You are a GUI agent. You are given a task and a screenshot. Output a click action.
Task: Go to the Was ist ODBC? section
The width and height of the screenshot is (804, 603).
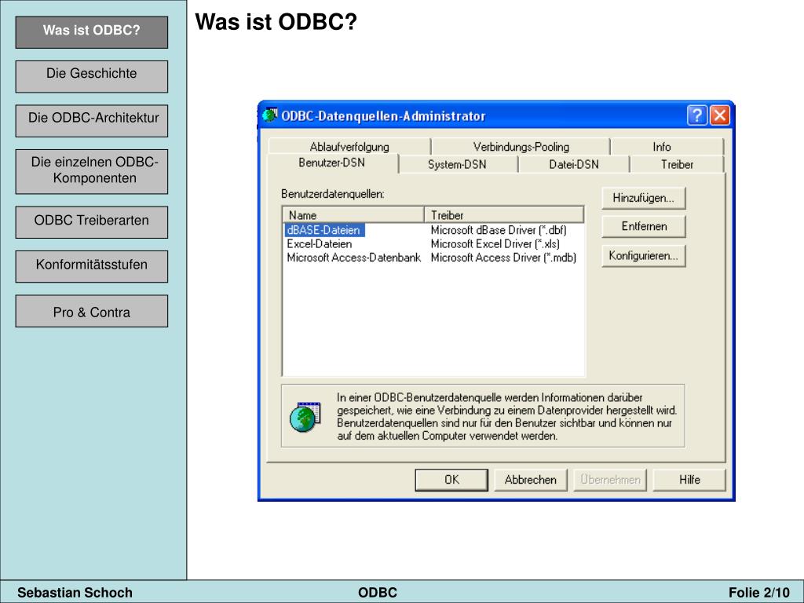tap(92, 31)
